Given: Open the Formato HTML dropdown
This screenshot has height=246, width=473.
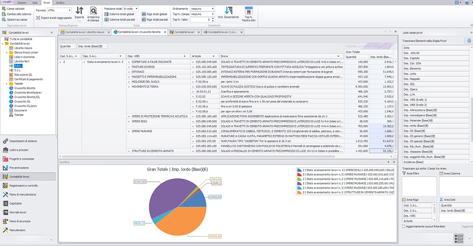Looking at the screenshot, I should 60,10.
